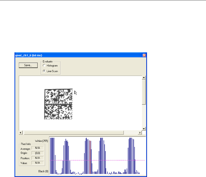Select the Line Scan radio option
206x177 pixels.
(x=44, y=71)
